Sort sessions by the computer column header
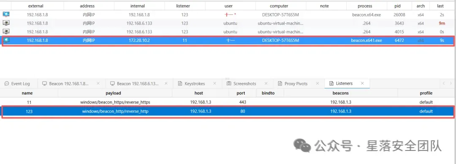 coord(279,6)
